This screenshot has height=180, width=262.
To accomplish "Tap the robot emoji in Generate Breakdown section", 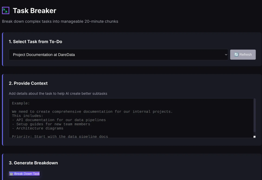I will (12, 174).
